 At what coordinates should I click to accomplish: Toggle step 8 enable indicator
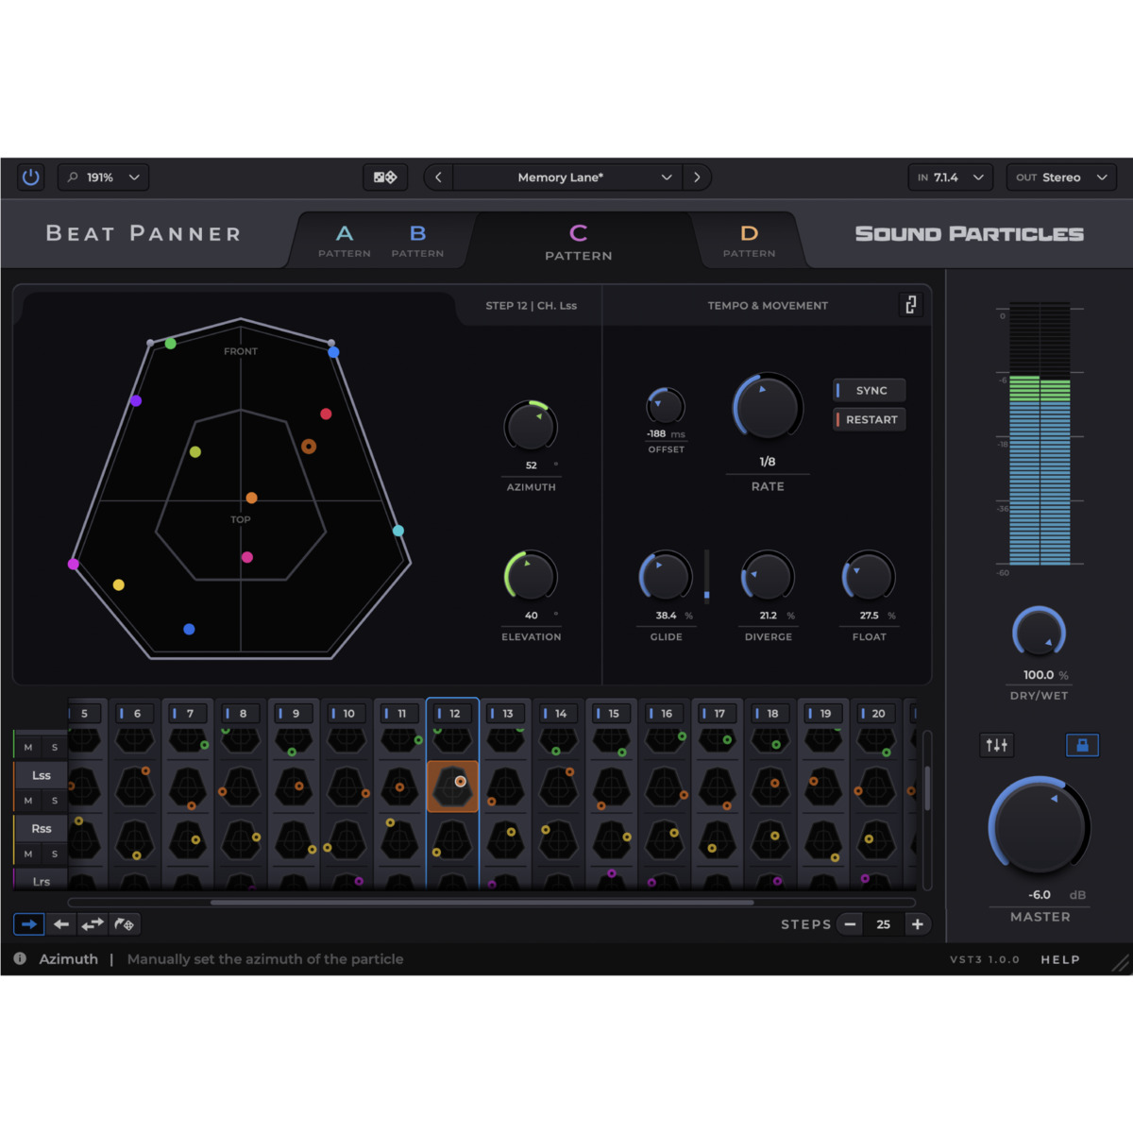click(x=228, y=714)
